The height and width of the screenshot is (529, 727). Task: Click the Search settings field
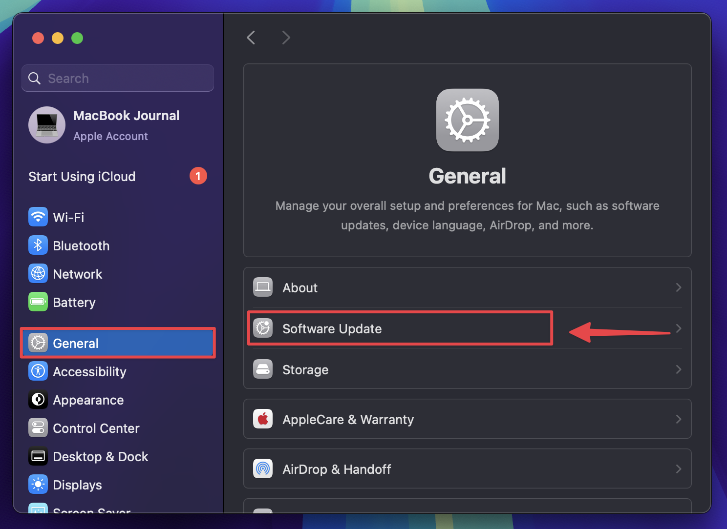coord(117,78)
